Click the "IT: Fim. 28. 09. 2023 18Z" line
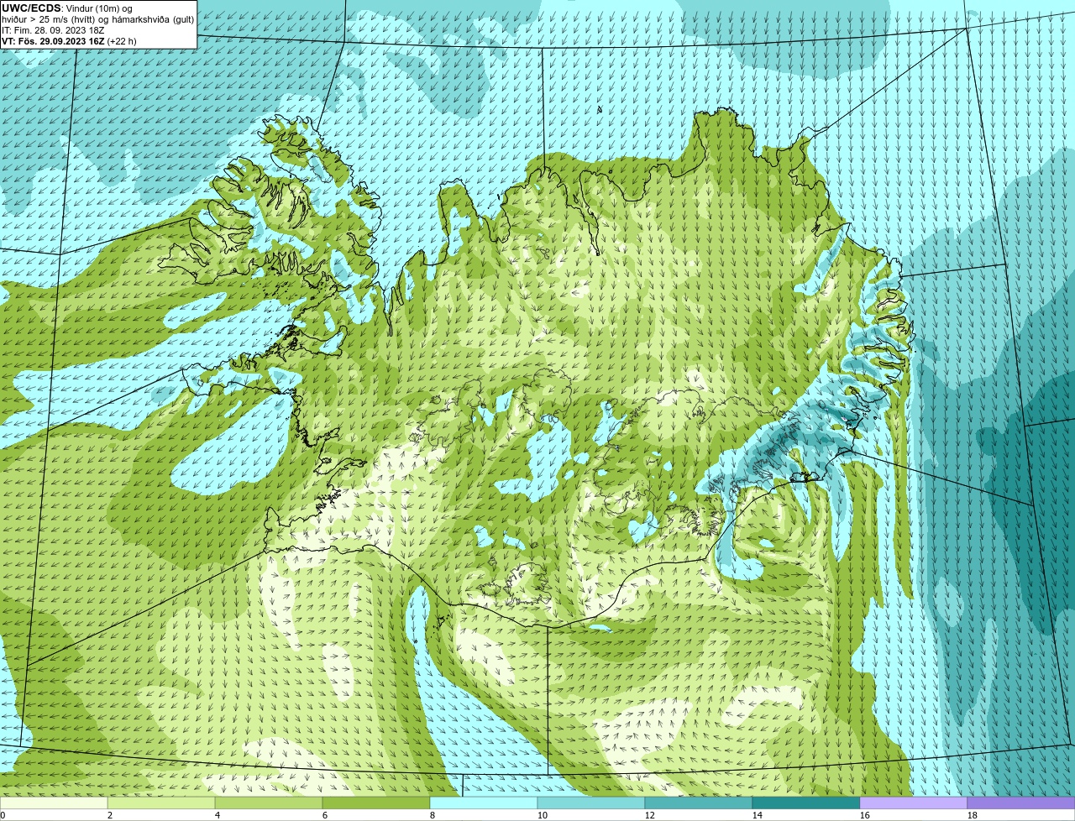1075x821 pixels. pyautogui.click(x=53, y=30)
